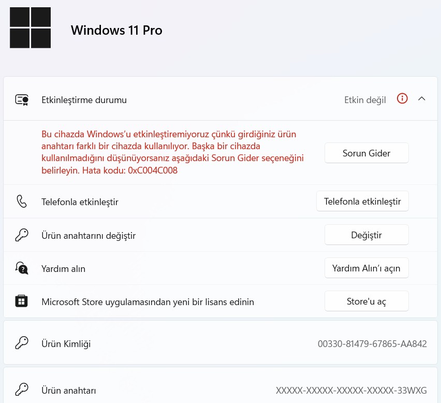Click Microsoft Store uygulamasından yeni bir lisans edinin
The width and height of the screenshot is (441, 403).
click(x=148, y=301)
